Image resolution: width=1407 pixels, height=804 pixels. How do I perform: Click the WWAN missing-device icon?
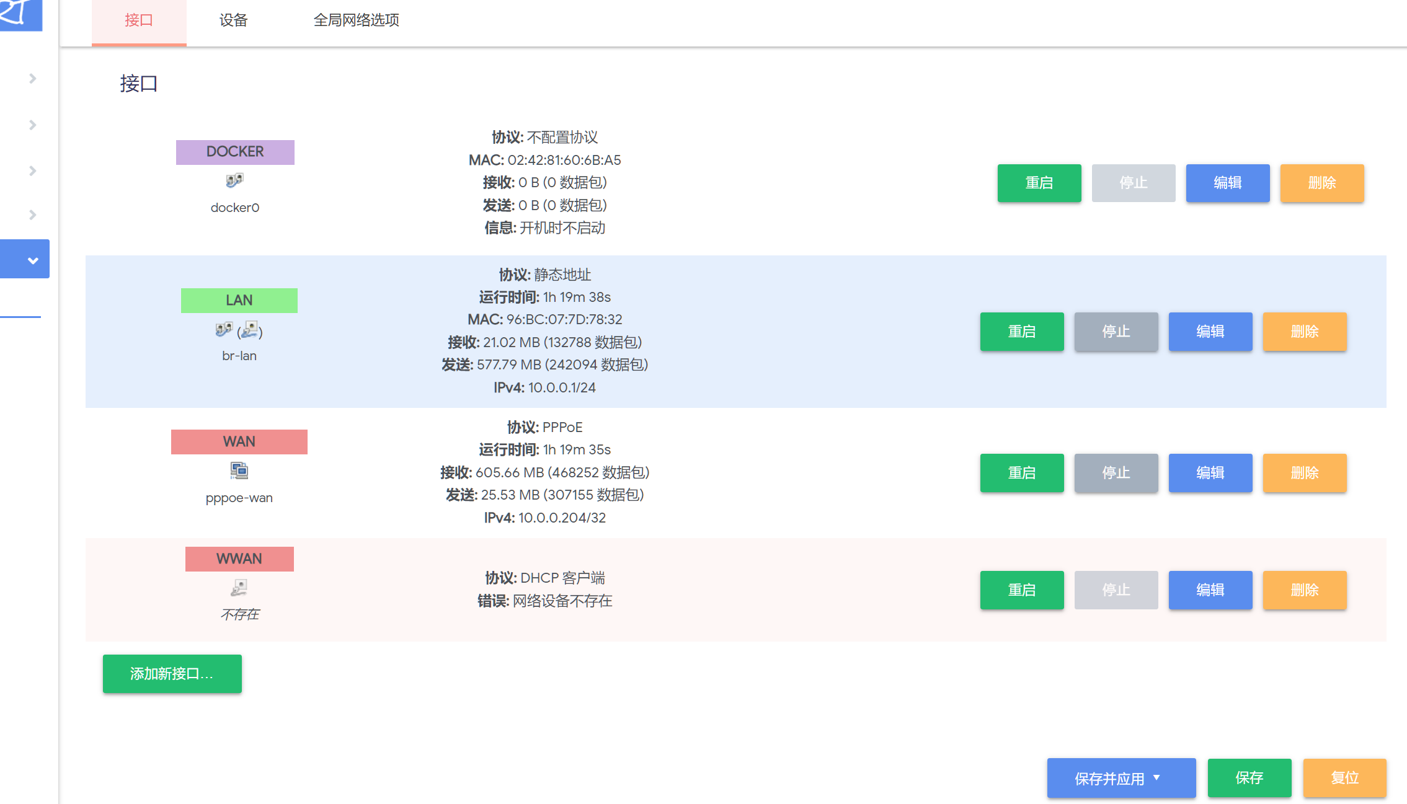(x=239, y=587)
